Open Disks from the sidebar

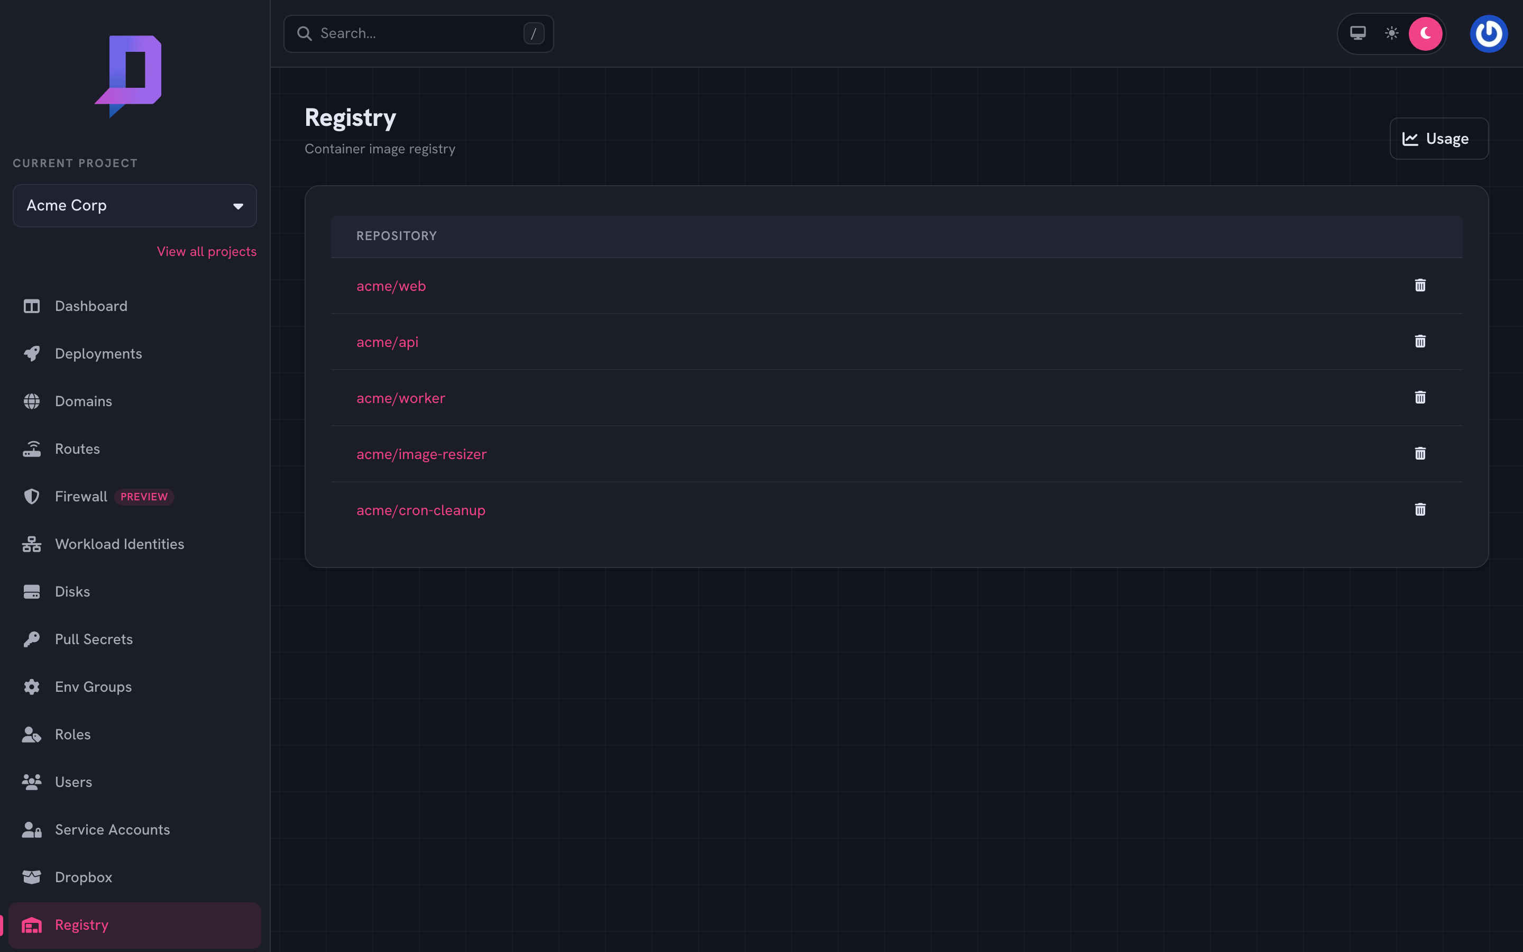click(134, 592)
